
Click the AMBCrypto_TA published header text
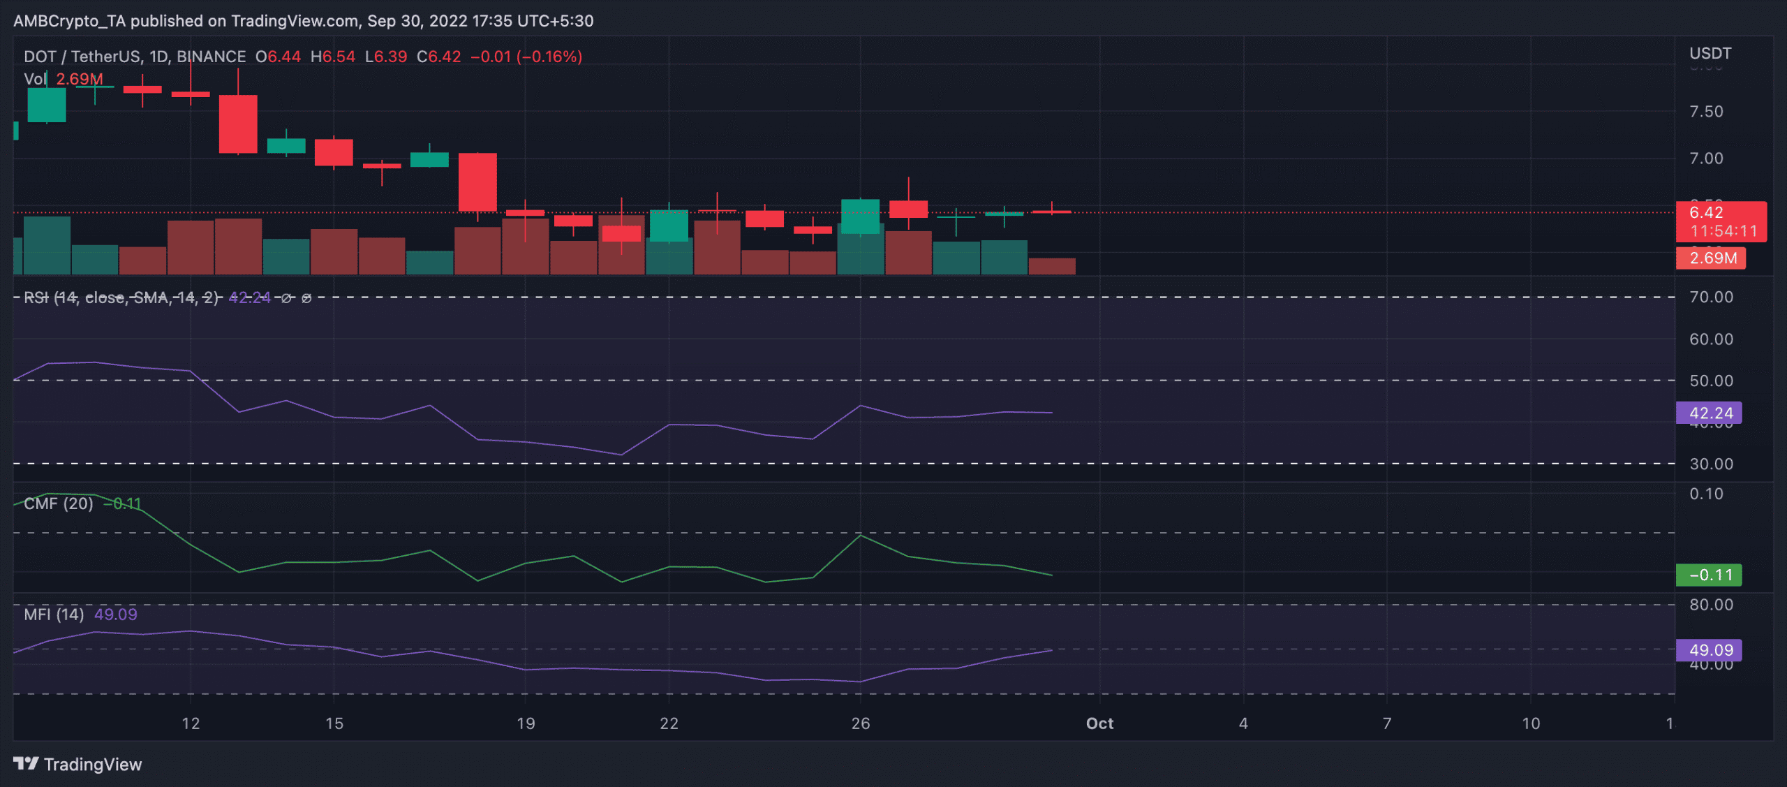[304, 21]
